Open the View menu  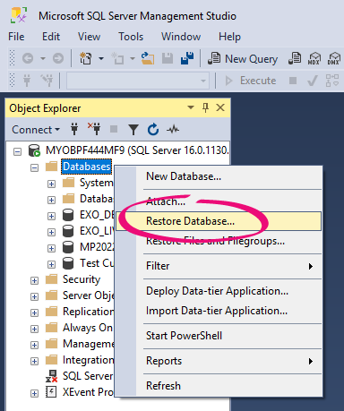coord(89,37)
